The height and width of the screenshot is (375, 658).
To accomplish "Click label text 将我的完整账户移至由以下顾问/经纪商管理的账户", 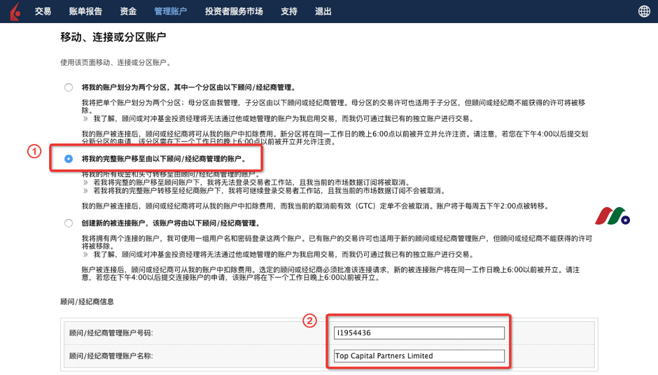I will coord(164,159).
